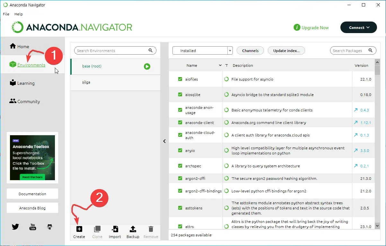
Task: Open the Home tab icon
Action: point(13,46)
